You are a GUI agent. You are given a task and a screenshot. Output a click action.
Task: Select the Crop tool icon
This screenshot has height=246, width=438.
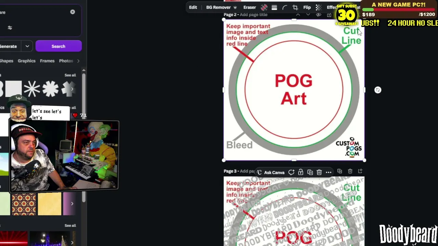pos(295,8)
